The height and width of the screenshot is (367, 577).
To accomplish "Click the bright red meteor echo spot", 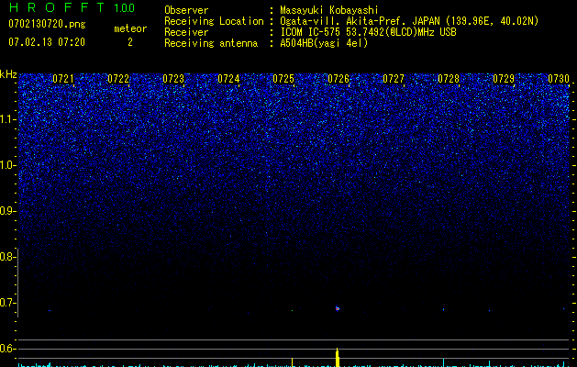I will tap(337, 308).
